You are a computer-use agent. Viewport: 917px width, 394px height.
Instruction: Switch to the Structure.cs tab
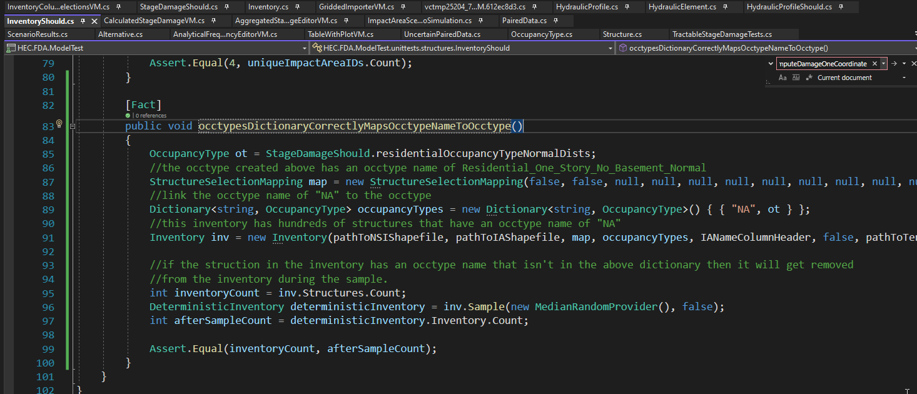[x=622, y=34]
